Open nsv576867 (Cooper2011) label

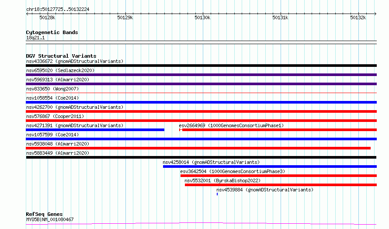[55, 116]
